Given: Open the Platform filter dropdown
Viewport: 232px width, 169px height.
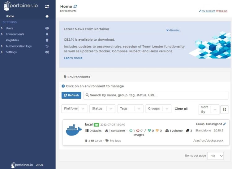Looking at the screenshot, I should point(74,109).
